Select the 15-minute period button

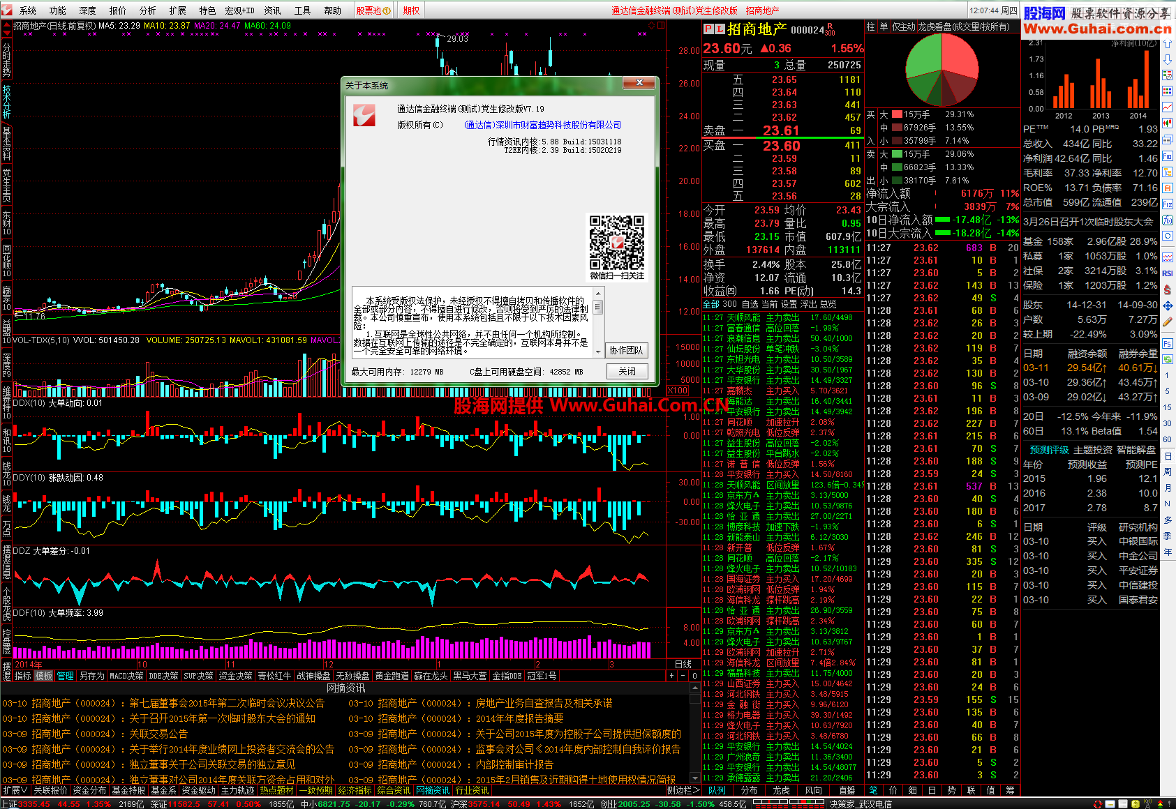(1167, 407)
